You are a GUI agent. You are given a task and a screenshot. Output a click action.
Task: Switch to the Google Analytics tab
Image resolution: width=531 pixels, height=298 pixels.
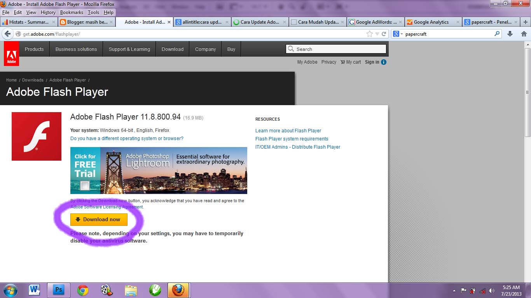(433, 22)
